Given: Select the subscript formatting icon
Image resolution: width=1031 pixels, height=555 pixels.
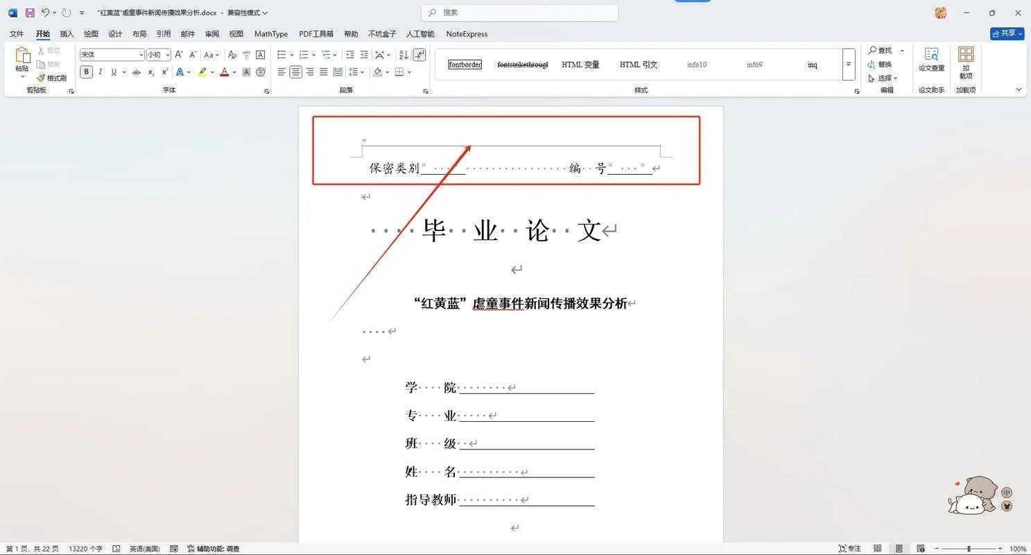Looking at the screenshot, I should click(150, 71).
